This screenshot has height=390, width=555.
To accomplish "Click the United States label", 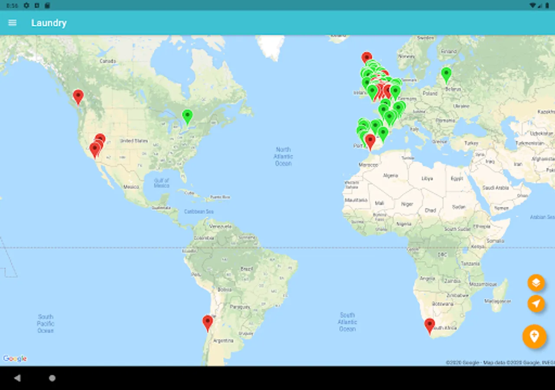I will tap(134, 141).
